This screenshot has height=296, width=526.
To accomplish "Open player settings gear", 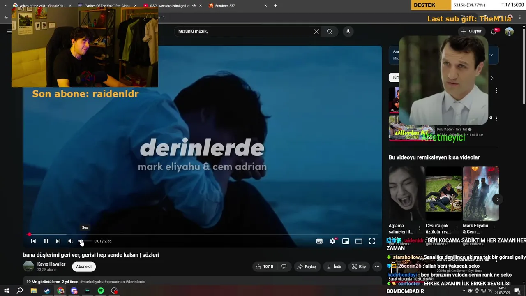I will point(332,241).
